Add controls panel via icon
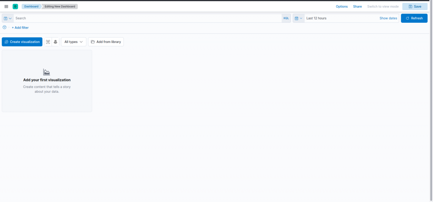Screen dimensions: 433x202 [55, 42]
